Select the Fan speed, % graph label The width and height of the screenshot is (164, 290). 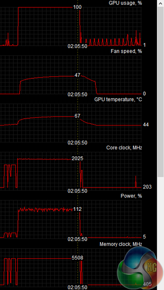[x=126, y=51]
